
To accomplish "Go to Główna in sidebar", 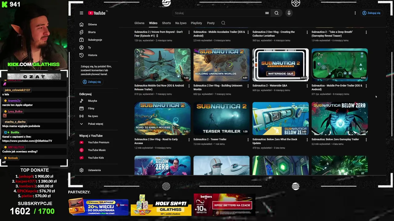I will pos(92,25).
